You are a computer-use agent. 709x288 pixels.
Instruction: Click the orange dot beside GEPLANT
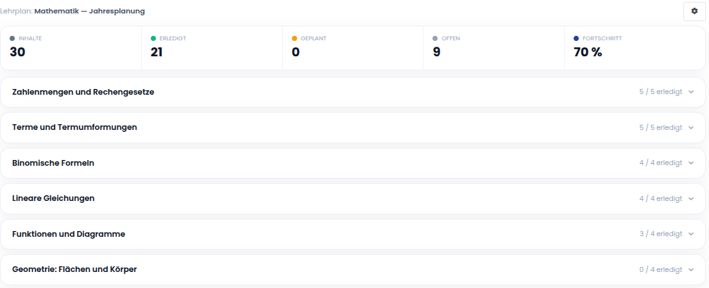click(295, 38)
